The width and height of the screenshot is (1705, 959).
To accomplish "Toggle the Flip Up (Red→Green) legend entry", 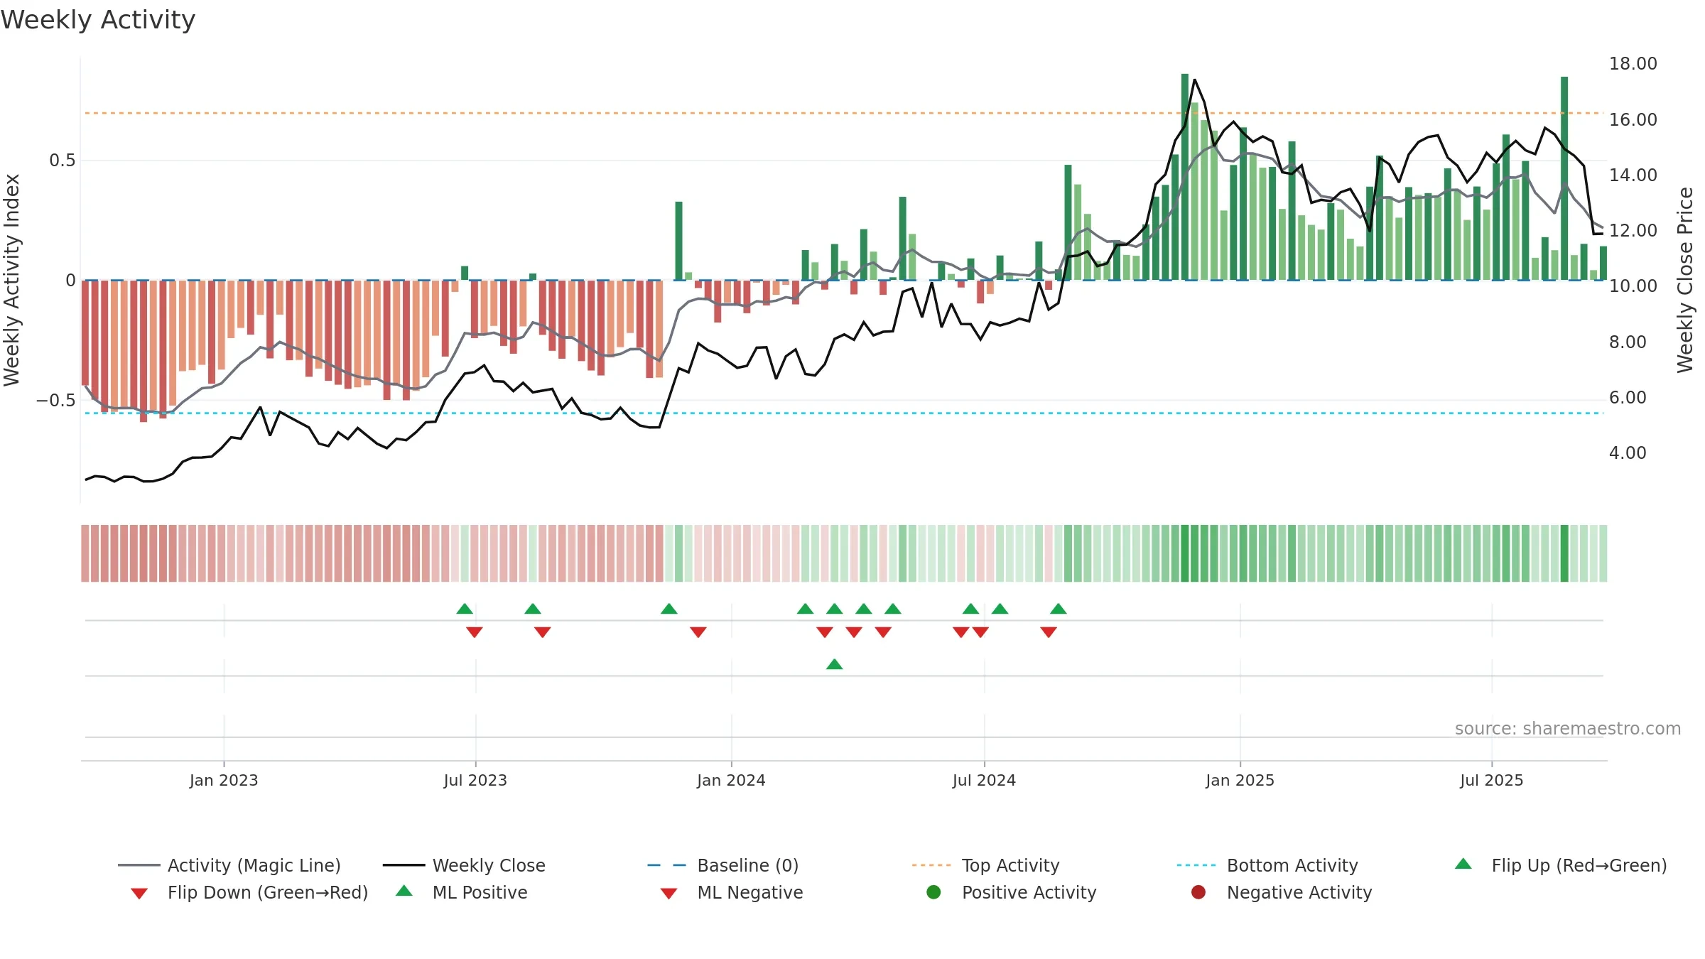I will point(1560,865).
